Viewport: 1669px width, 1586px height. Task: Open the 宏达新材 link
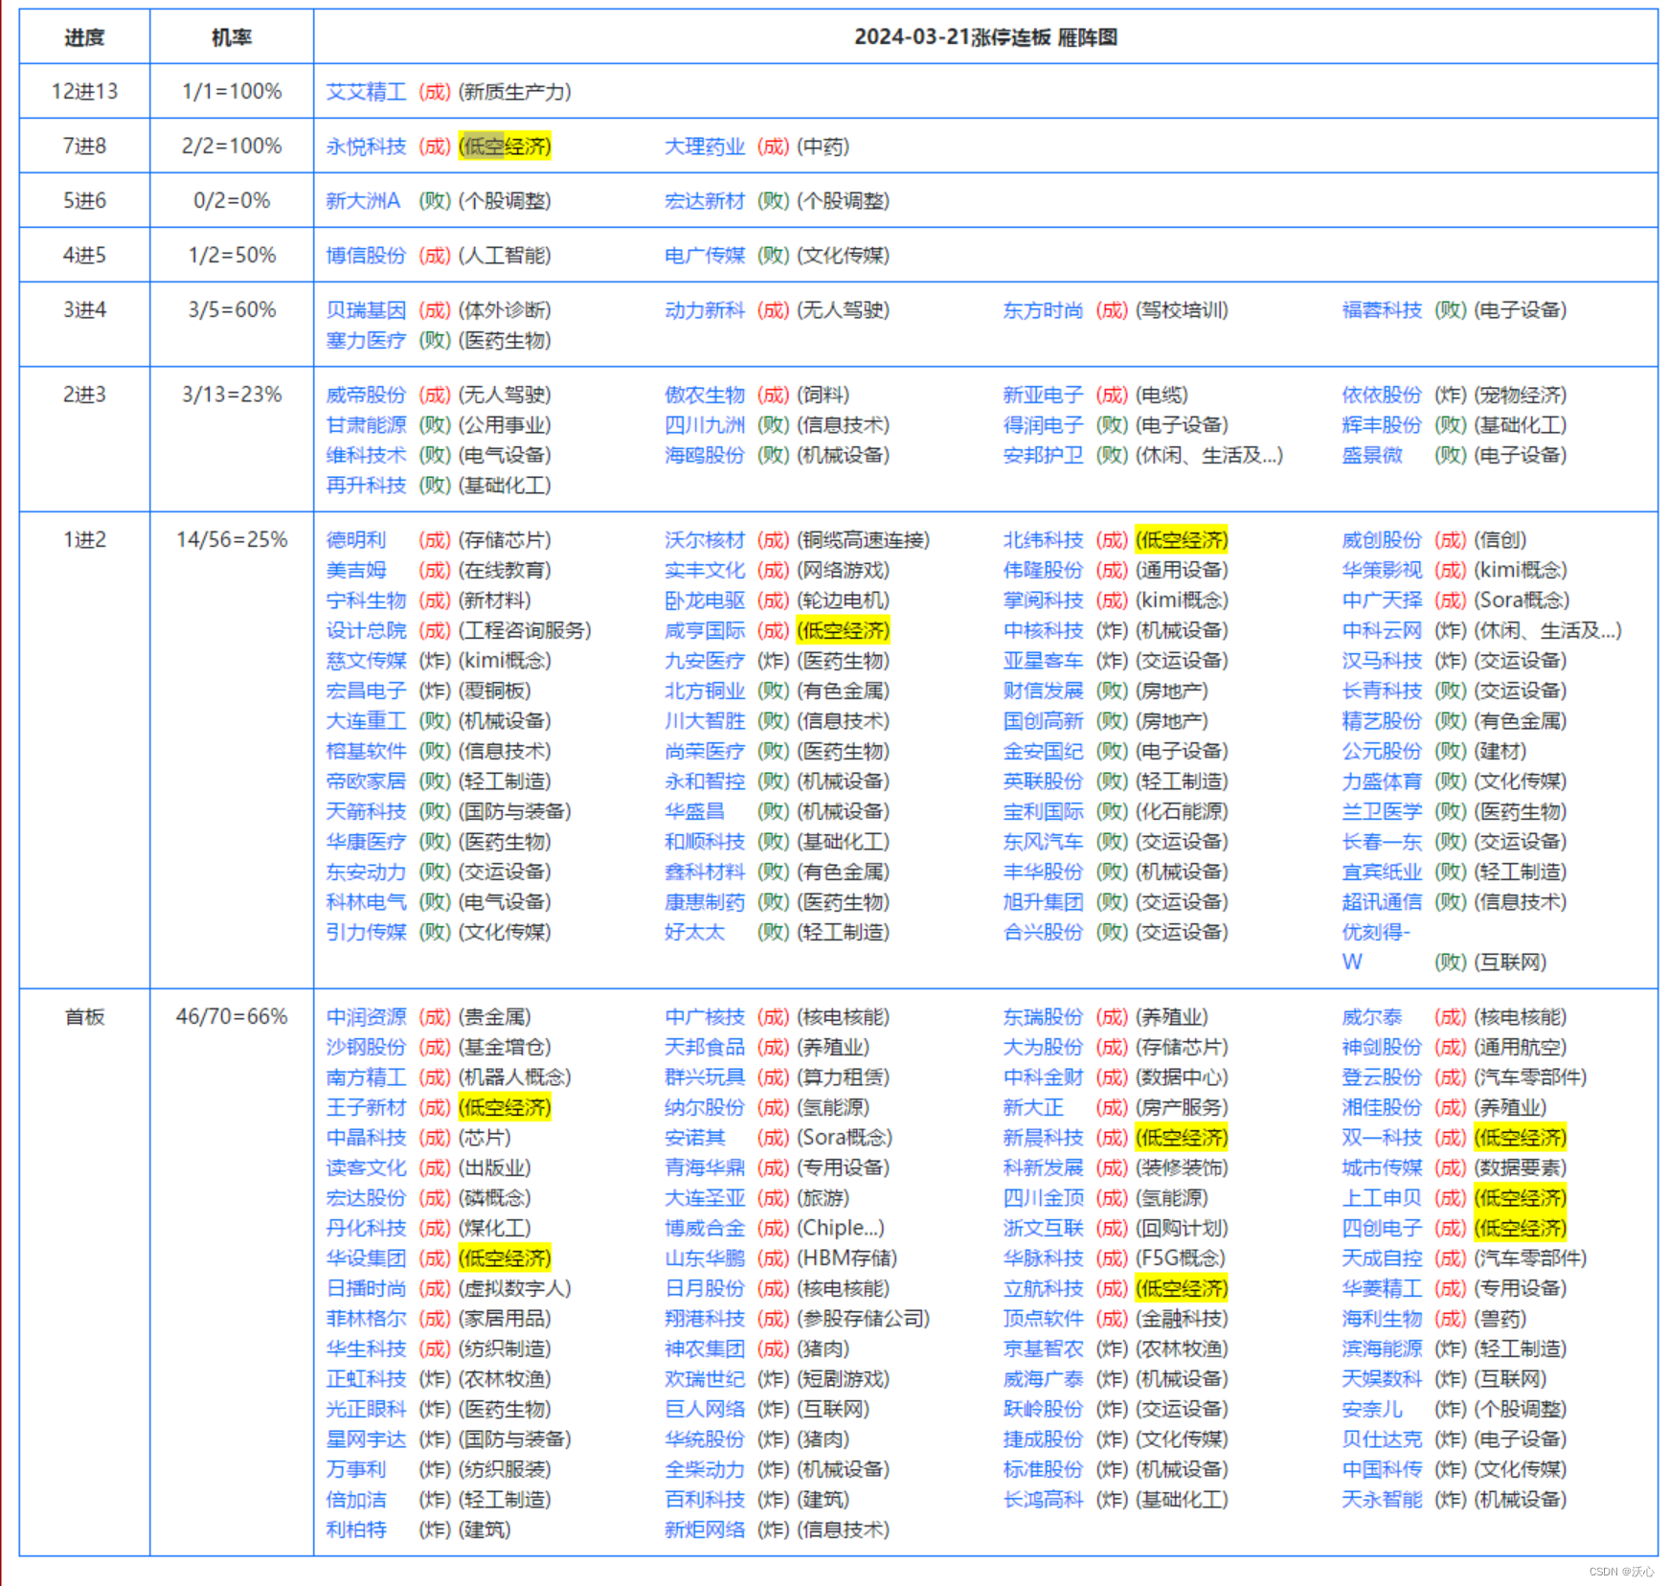(705, 201)
